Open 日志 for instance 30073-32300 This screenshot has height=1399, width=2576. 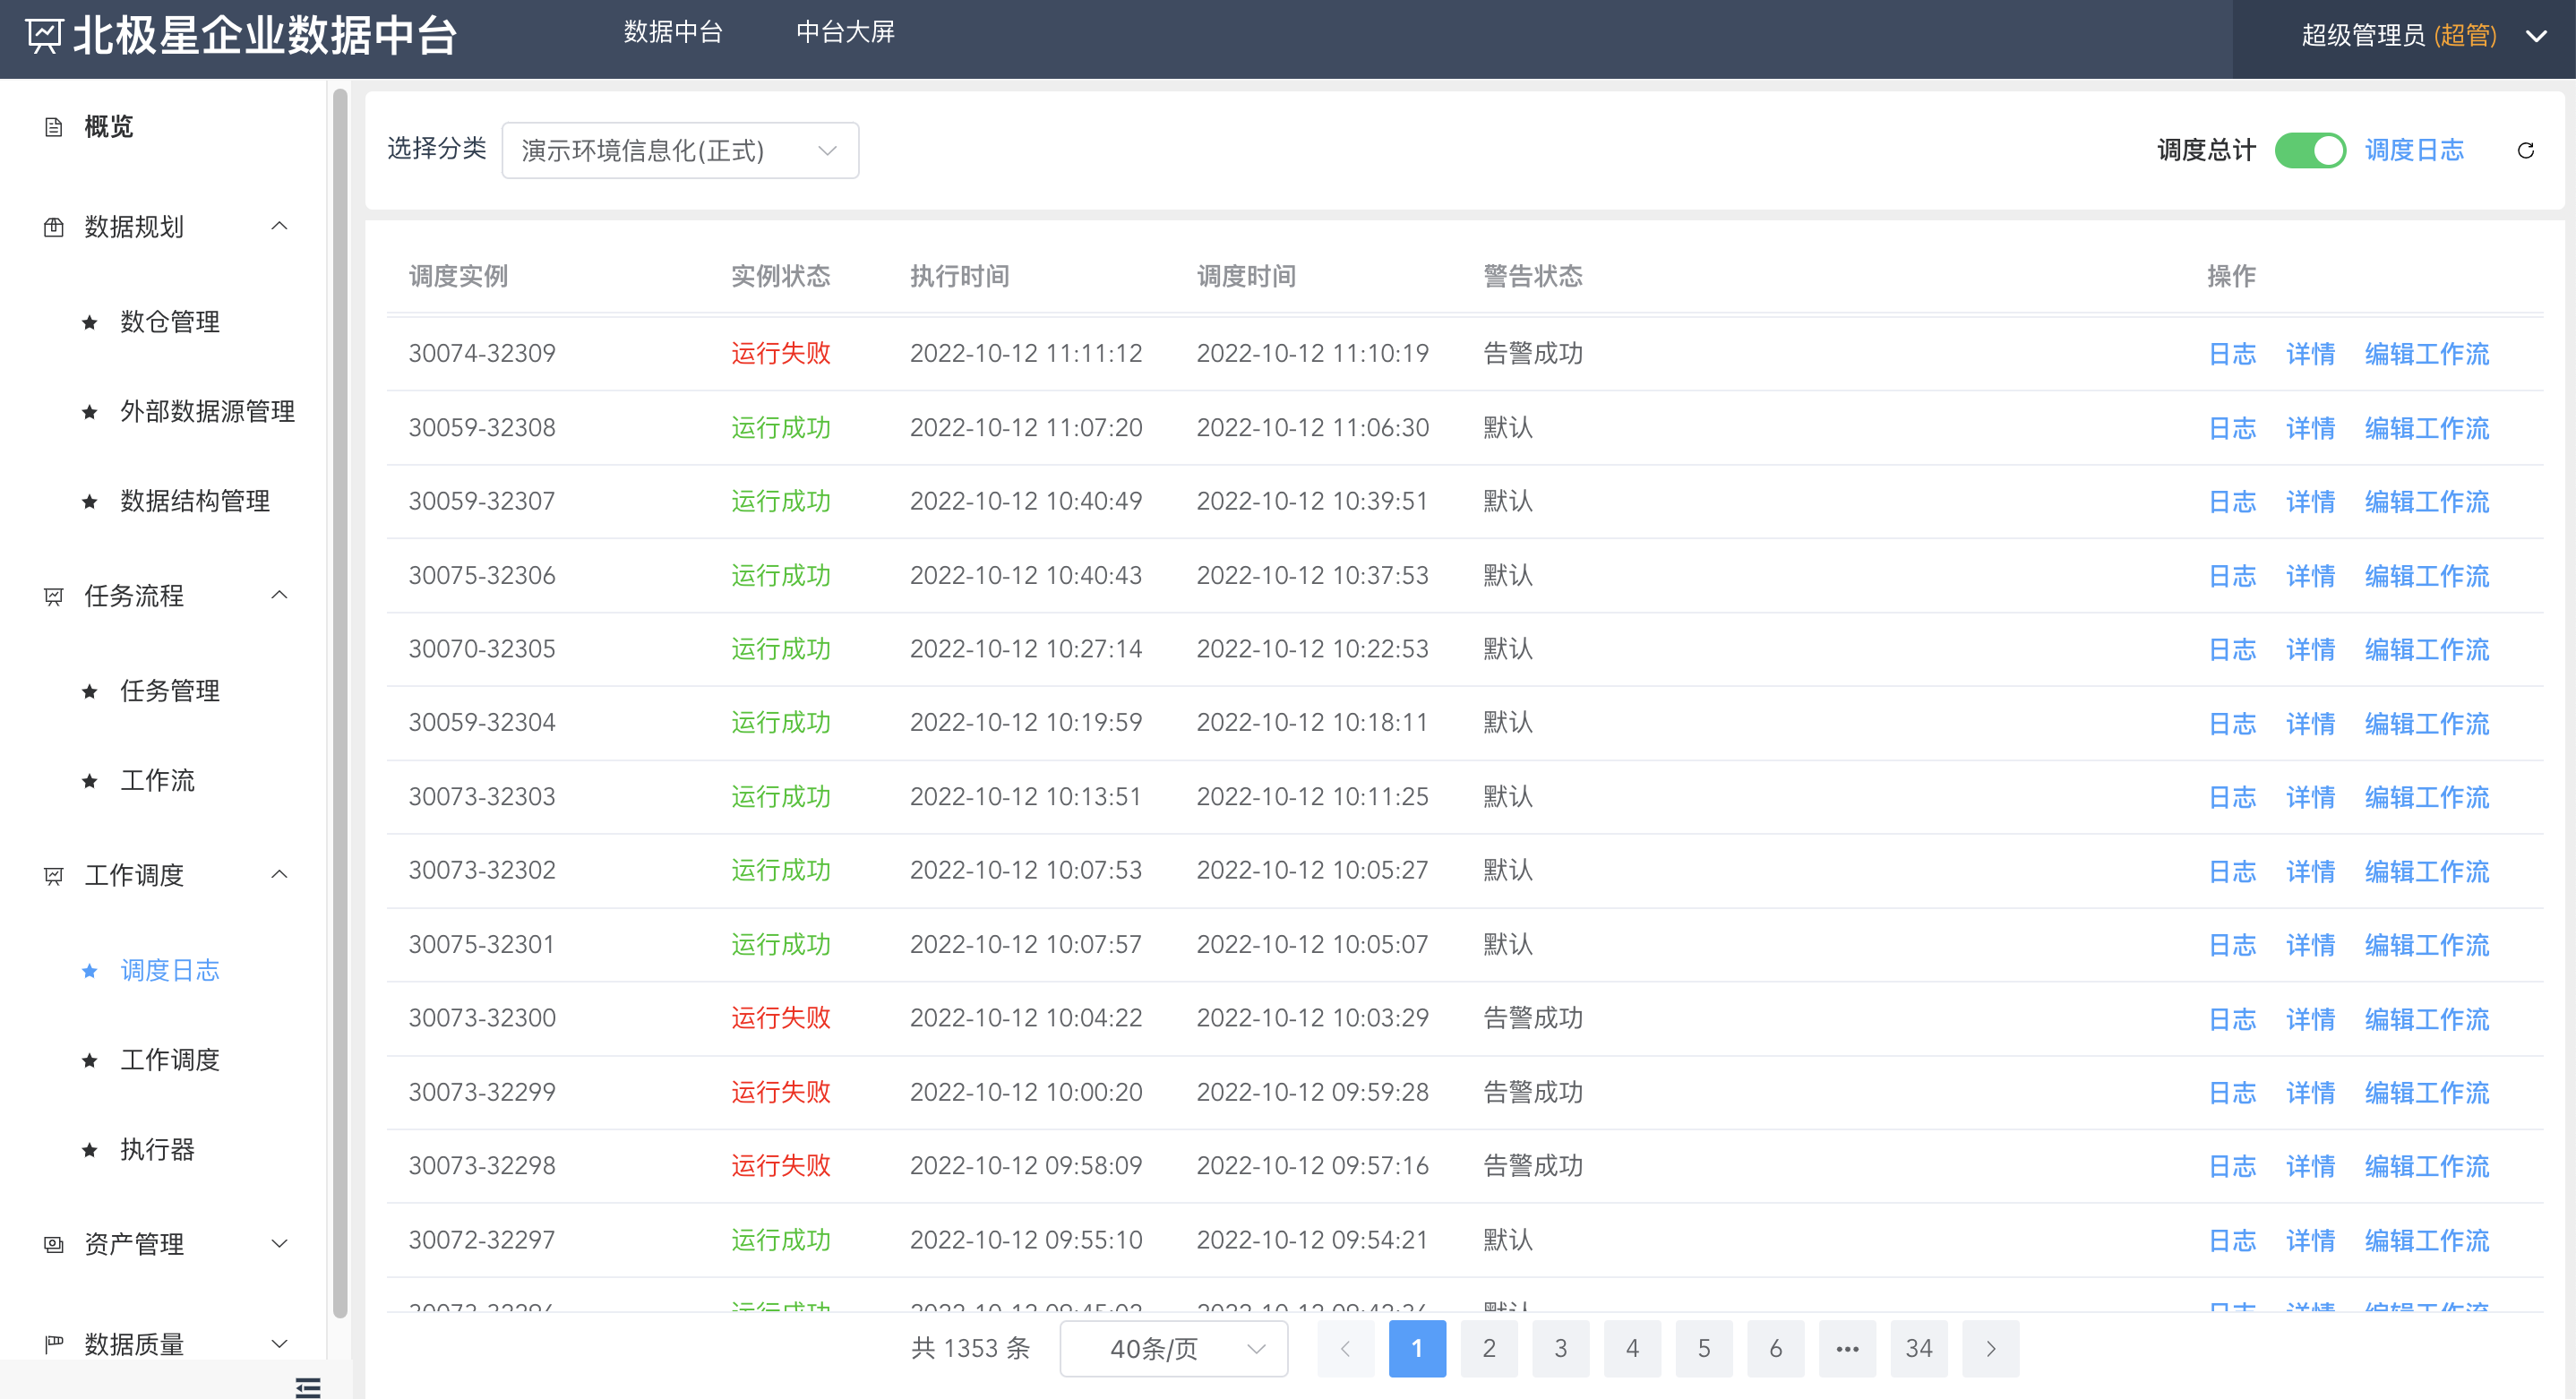coord(2232,1019)
